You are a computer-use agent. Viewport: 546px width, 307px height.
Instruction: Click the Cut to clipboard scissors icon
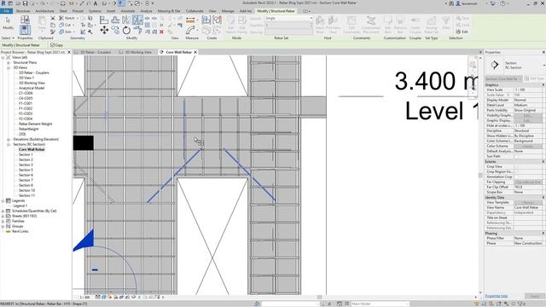click(53, 18)
